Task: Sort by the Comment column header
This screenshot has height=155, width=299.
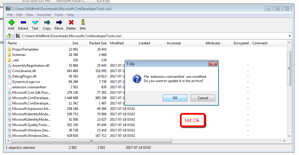Action: click(264, 43)
